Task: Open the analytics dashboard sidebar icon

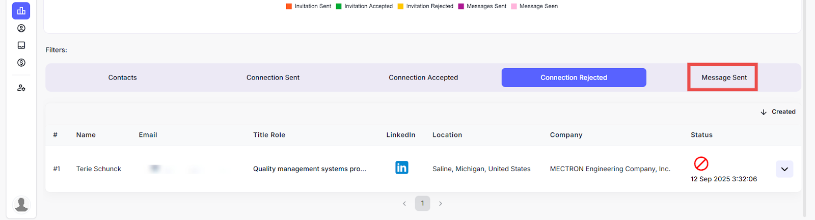Action: 21,11
